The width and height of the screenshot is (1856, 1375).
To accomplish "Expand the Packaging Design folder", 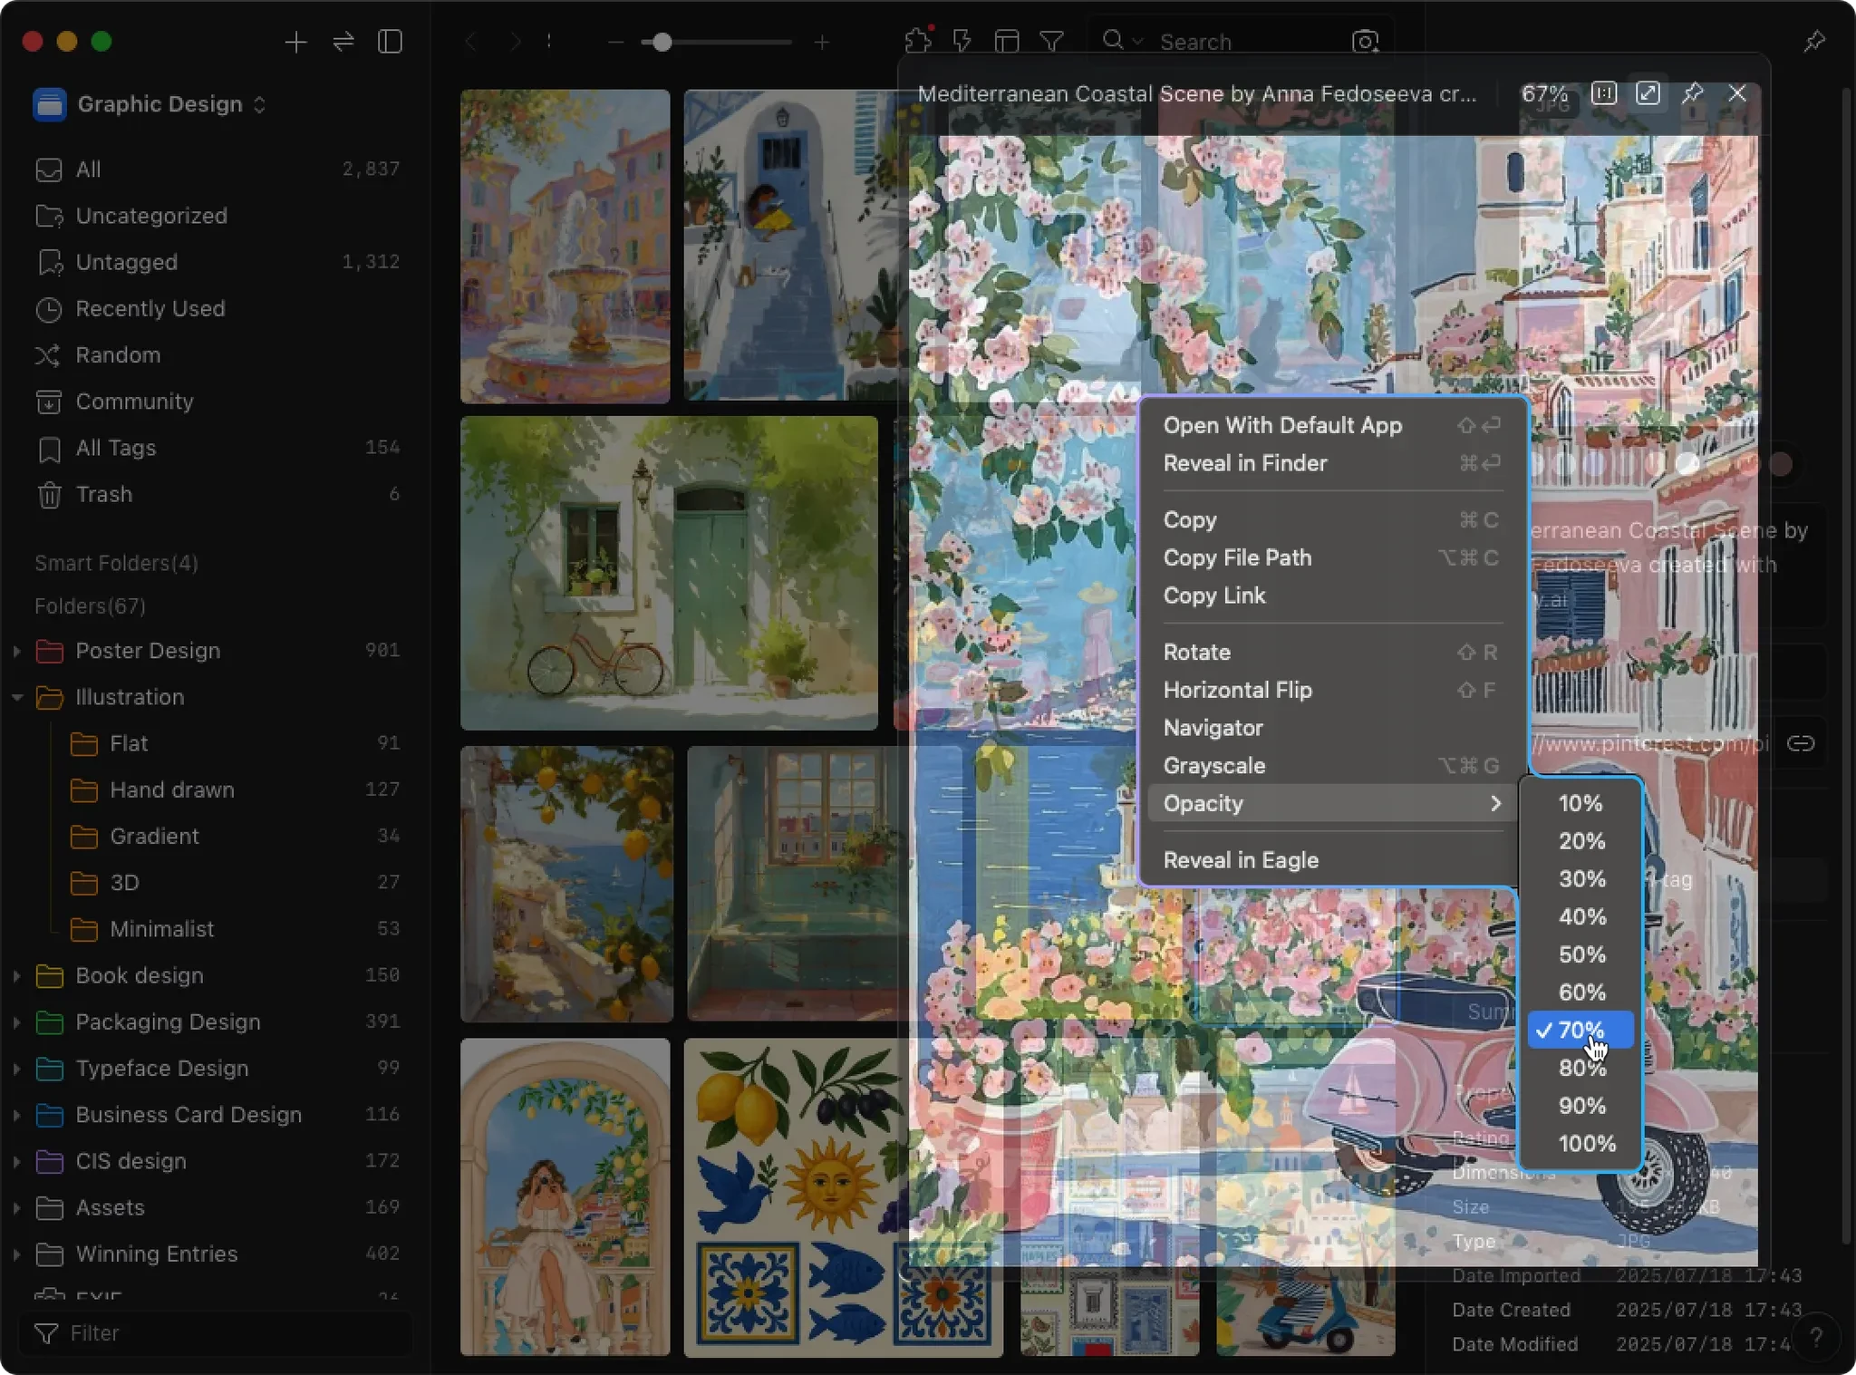I will point(16,1022).
